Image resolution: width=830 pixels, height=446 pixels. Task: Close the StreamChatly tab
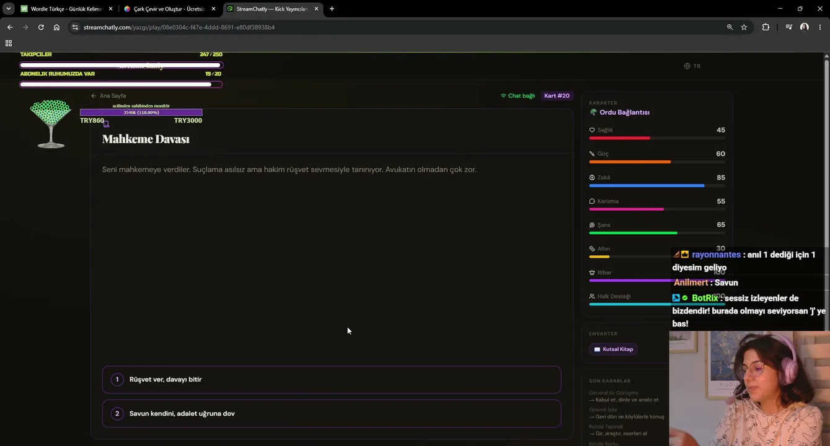pos(316,9)
